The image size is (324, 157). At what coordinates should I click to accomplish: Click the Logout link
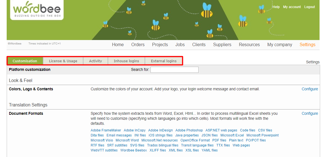(309, 7)
